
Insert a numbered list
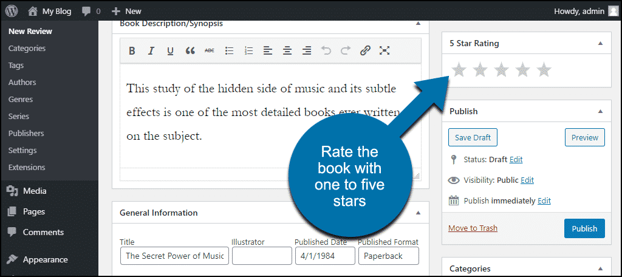(x=248, y=50)
